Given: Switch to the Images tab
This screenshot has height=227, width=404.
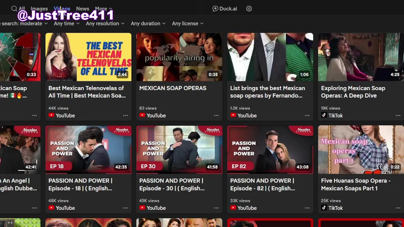Looking at the screenshot, I should click(39, 9).
